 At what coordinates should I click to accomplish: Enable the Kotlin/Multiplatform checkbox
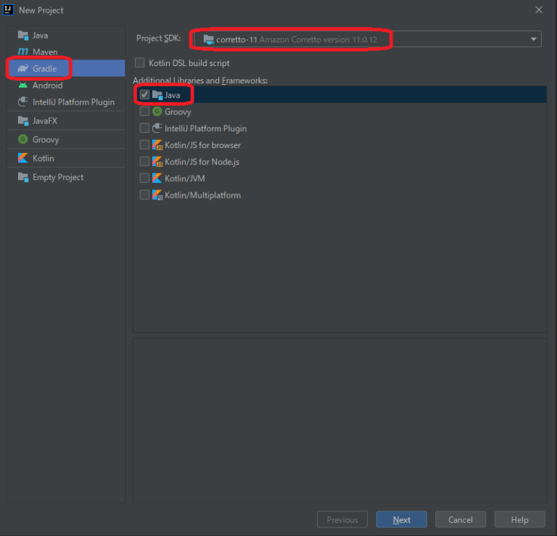pyautogui.click(x=145, y=195)
